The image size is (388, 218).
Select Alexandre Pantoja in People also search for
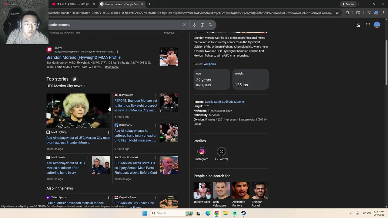[x=241, y=194]
